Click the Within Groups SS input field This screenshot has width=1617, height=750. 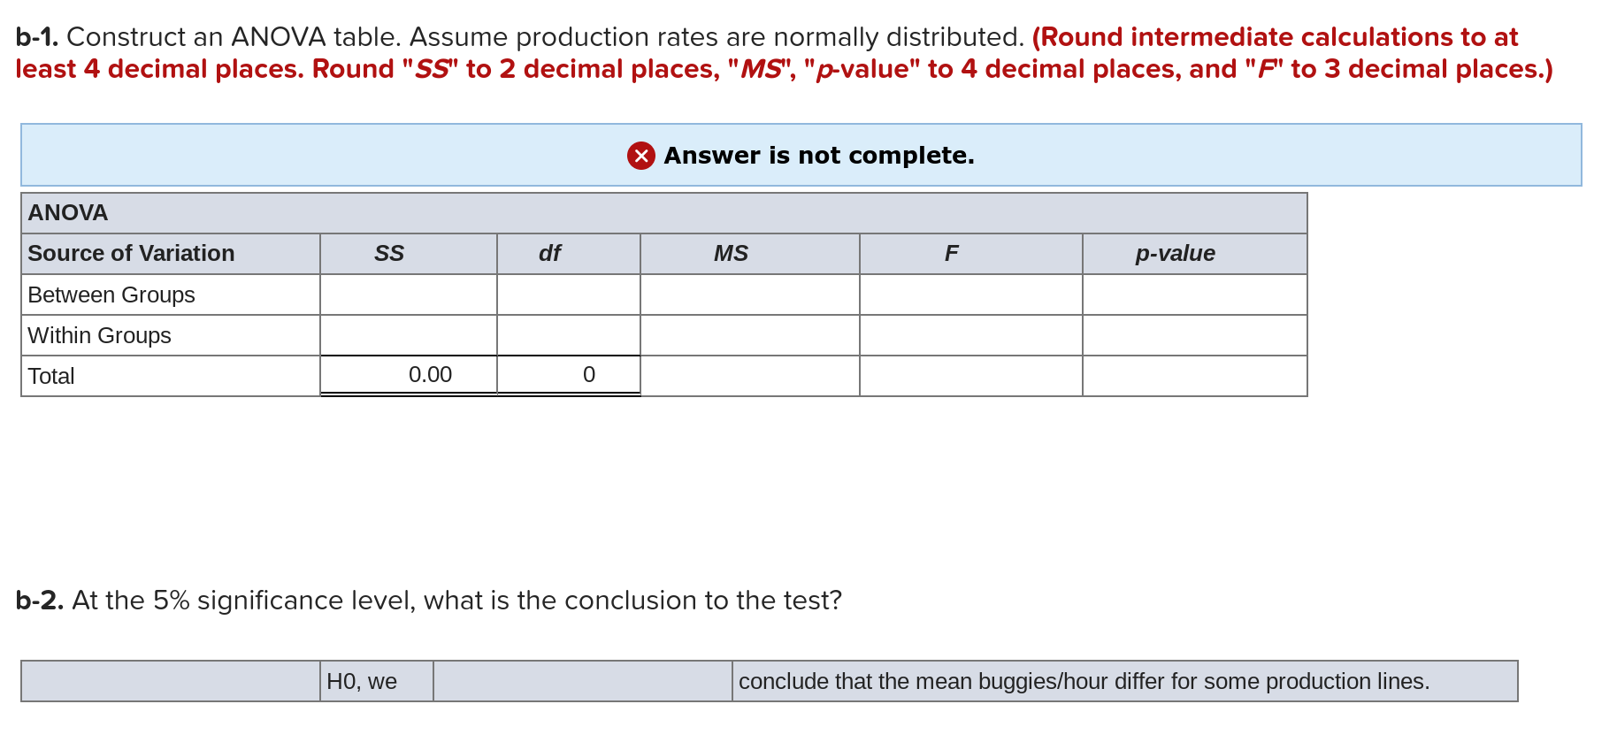pyautogui.click(x=408, y=335)
